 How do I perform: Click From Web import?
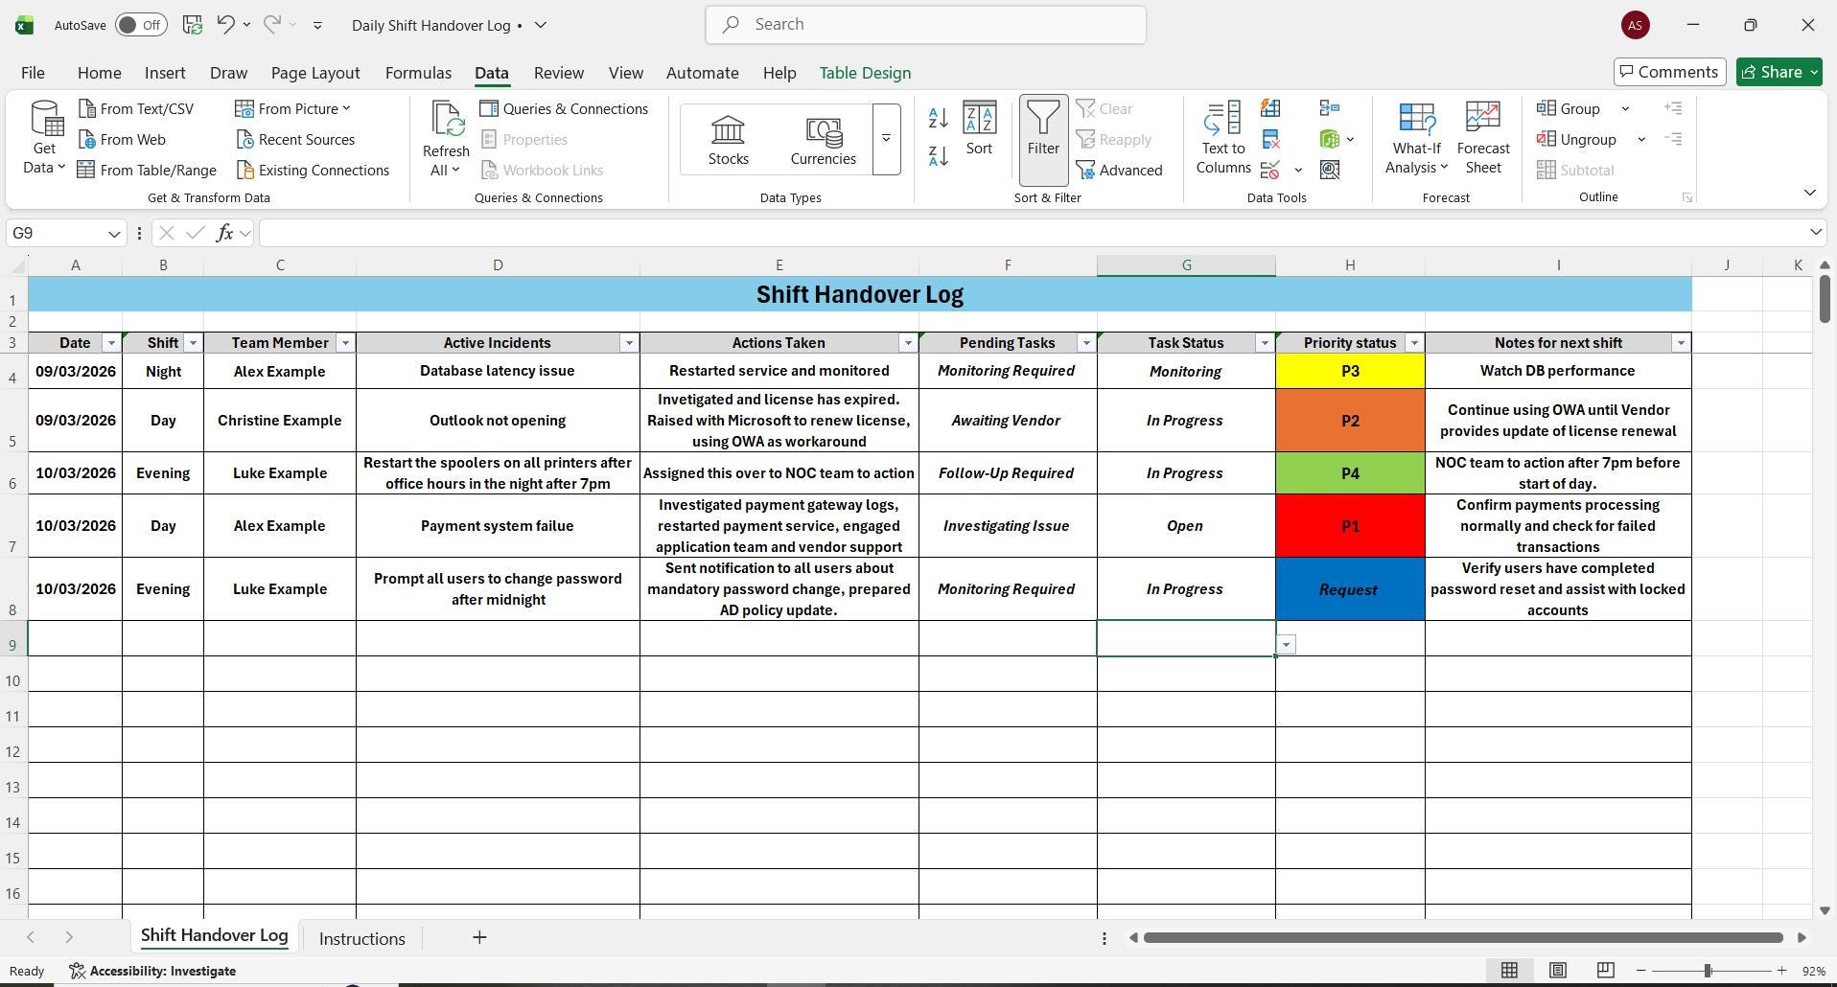click(122, 140)
